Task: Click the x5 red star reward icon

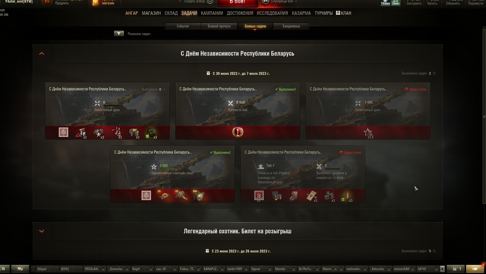Action: tap(259, 196)
